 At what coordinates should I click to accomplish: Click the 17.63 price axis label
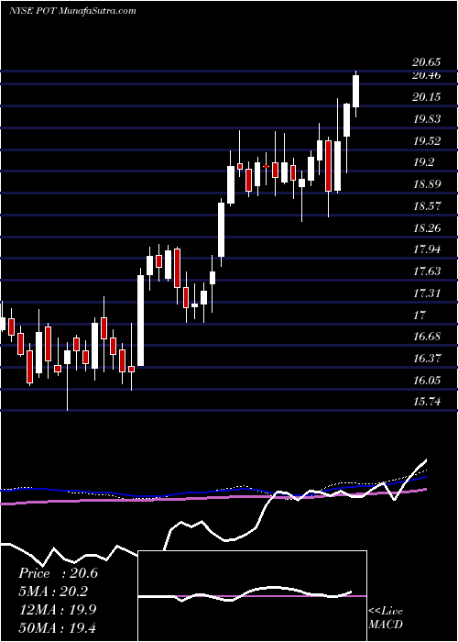[x=427, y=271]
